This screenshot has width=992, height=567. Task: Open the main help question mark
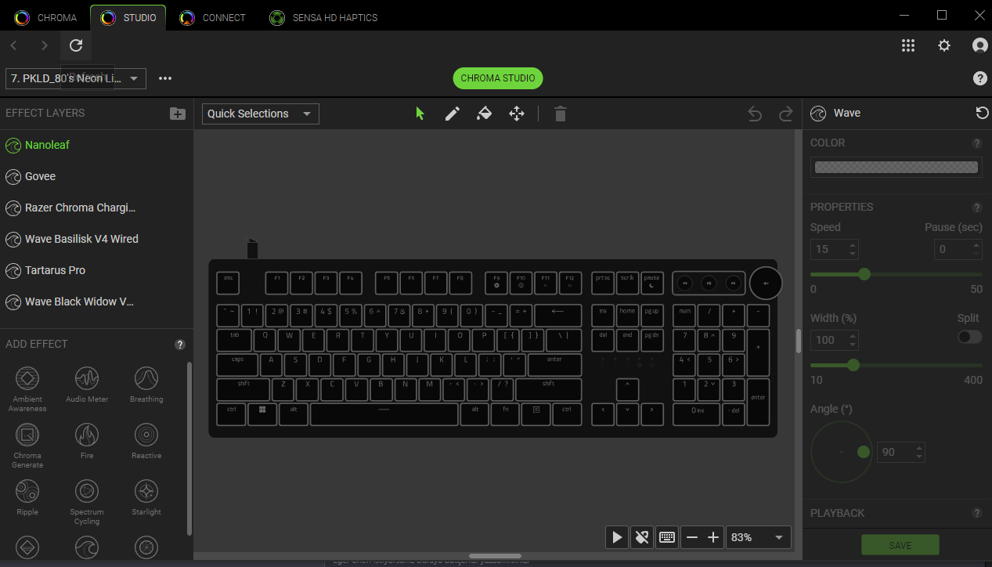(980, 78)
